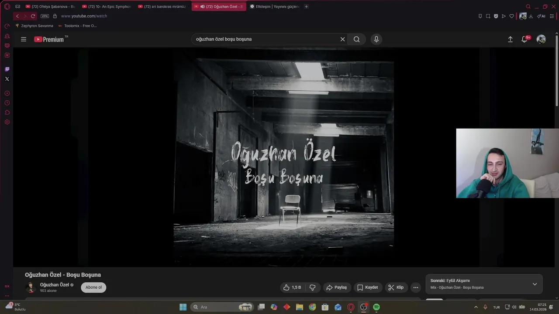559x314 pixels.
Task: Open the YouTube account avatar menu
Action: coord(541,39)
